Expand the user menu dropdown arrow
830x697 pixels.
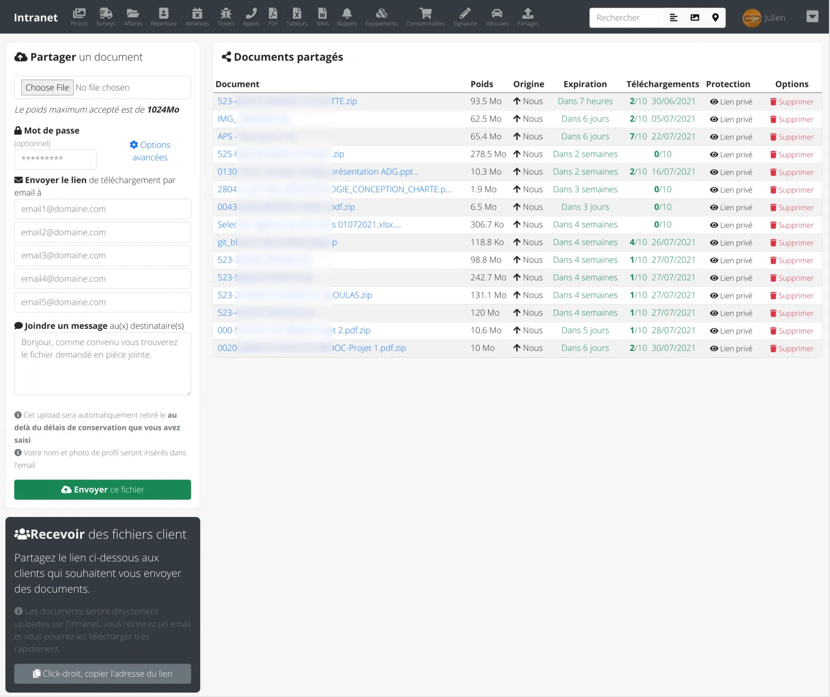tap(812, 17)
